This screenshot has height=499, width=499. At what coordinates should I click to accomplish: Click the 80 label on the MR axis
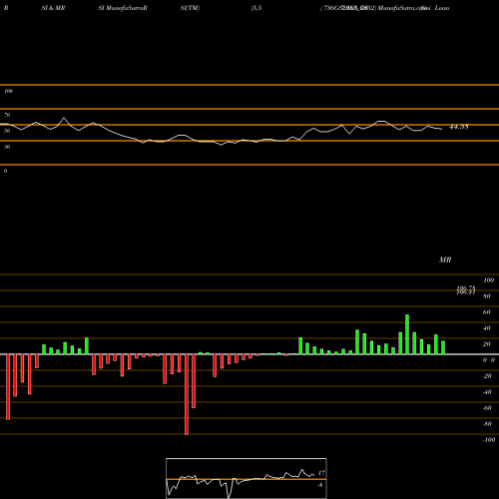pyautogui.click(x=487, y=296)
